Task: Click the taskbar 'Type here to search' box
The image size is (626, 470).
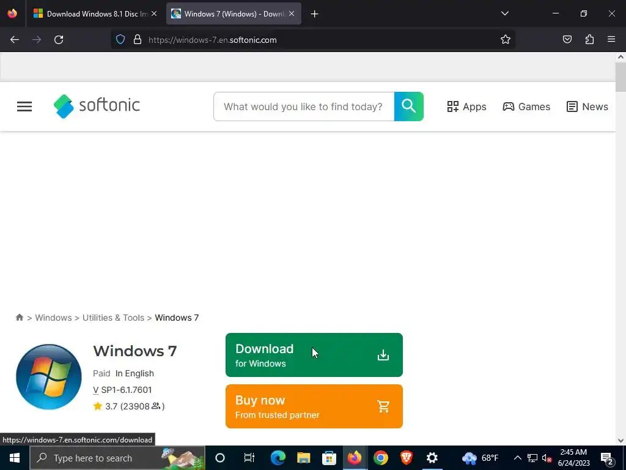Action: pyautogui.click(x=117, y=458)
